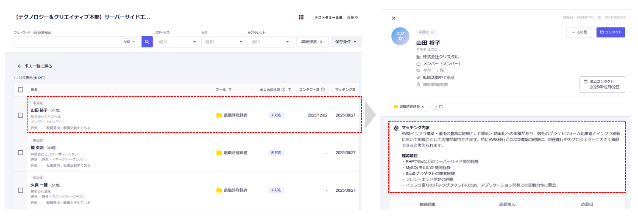The height and width of the screenshot is (217, 638).
Task: Click help icon next to コンタクト日
Action: coord(323,90)
